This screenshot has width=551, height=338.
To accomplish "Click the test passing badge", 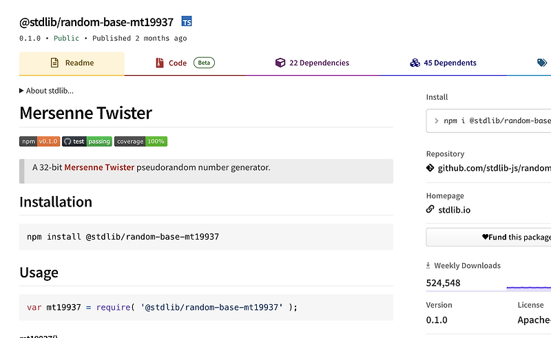I will coord(87,141).
